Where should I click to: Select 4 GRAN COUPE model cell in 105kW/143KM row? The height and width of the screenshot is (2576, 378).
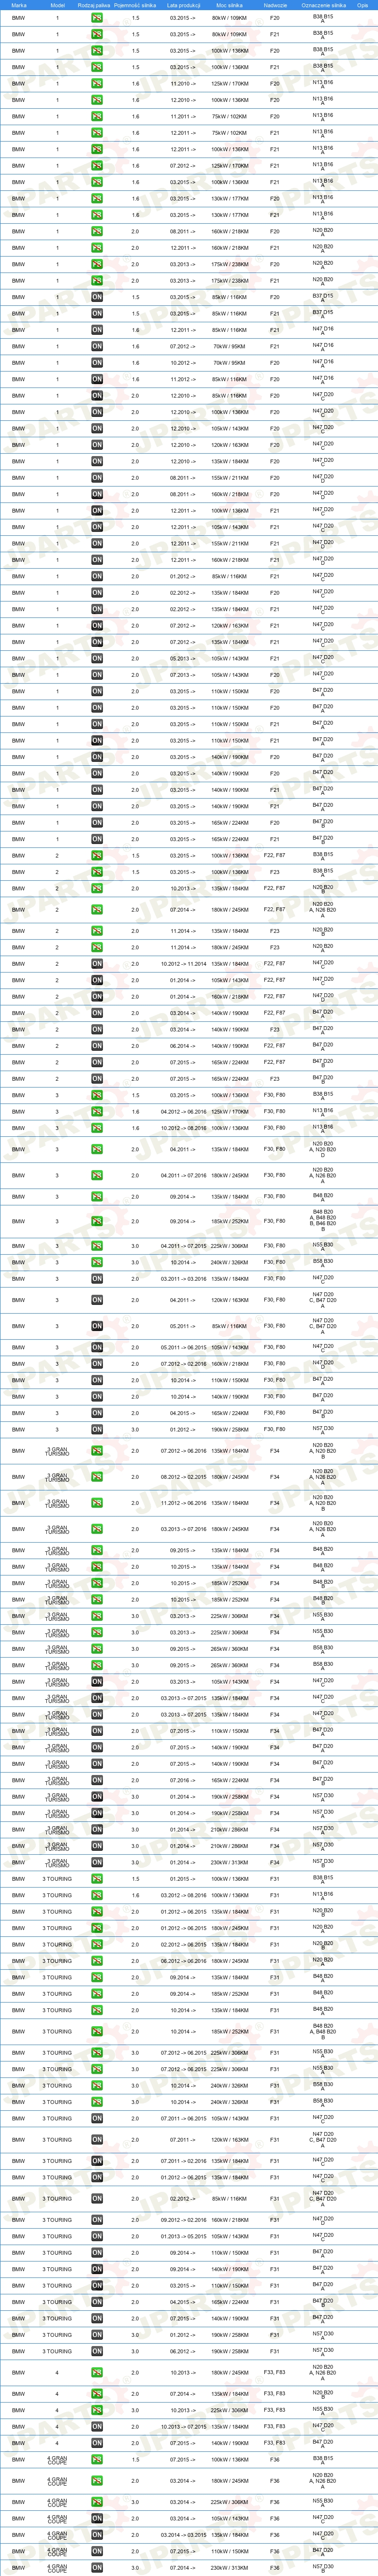coord(57,2519)
